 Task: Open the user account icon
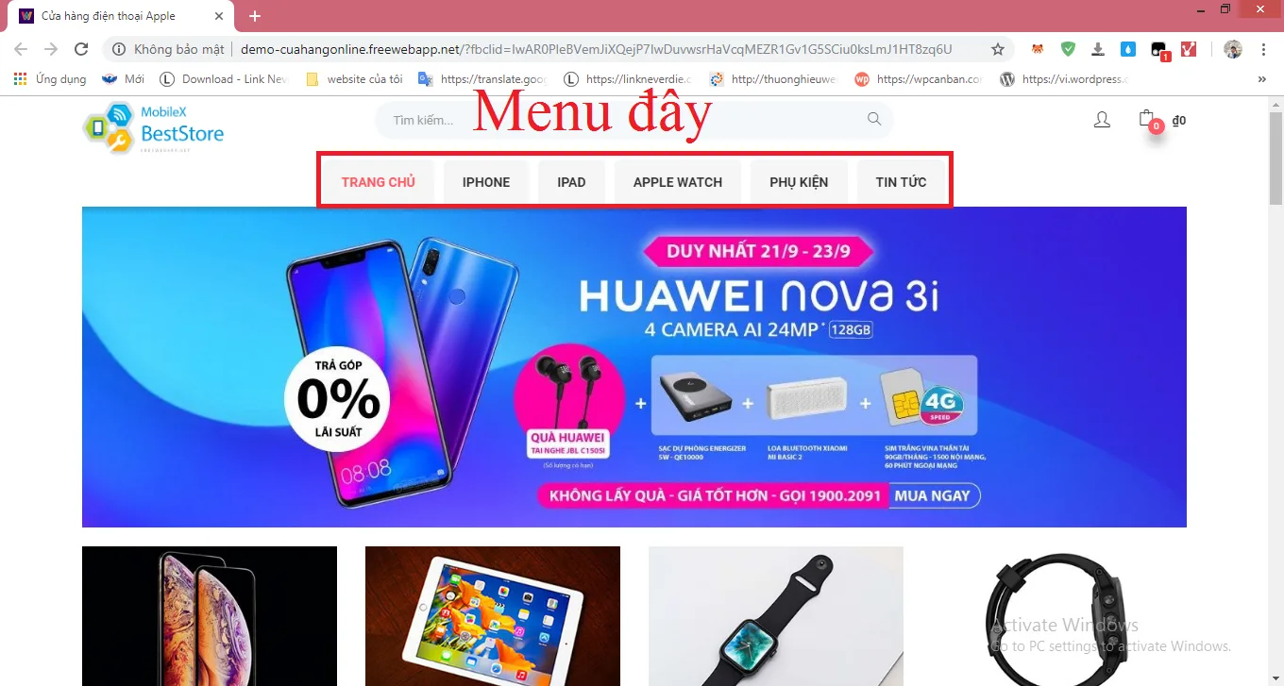tap(1102, 120)
